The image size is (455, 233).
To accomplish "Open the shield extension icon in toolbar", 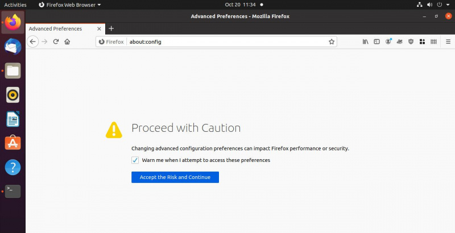I will (411, 41).
